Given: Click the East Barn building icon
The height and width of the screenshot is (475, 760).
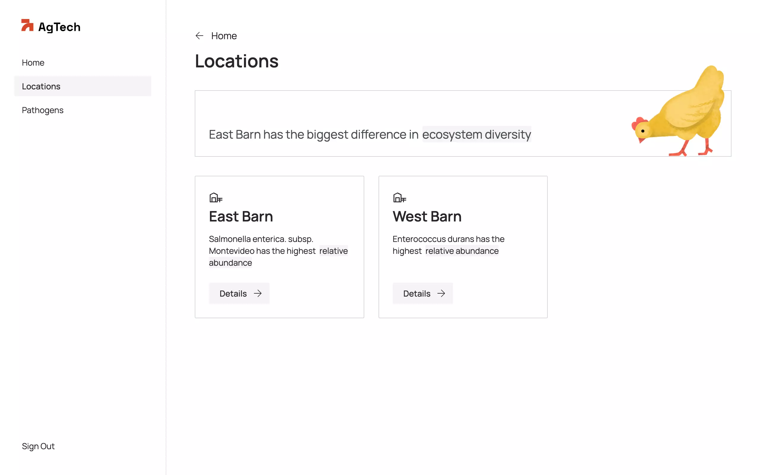Looking at the screenshot, I should tap(216, 198).
